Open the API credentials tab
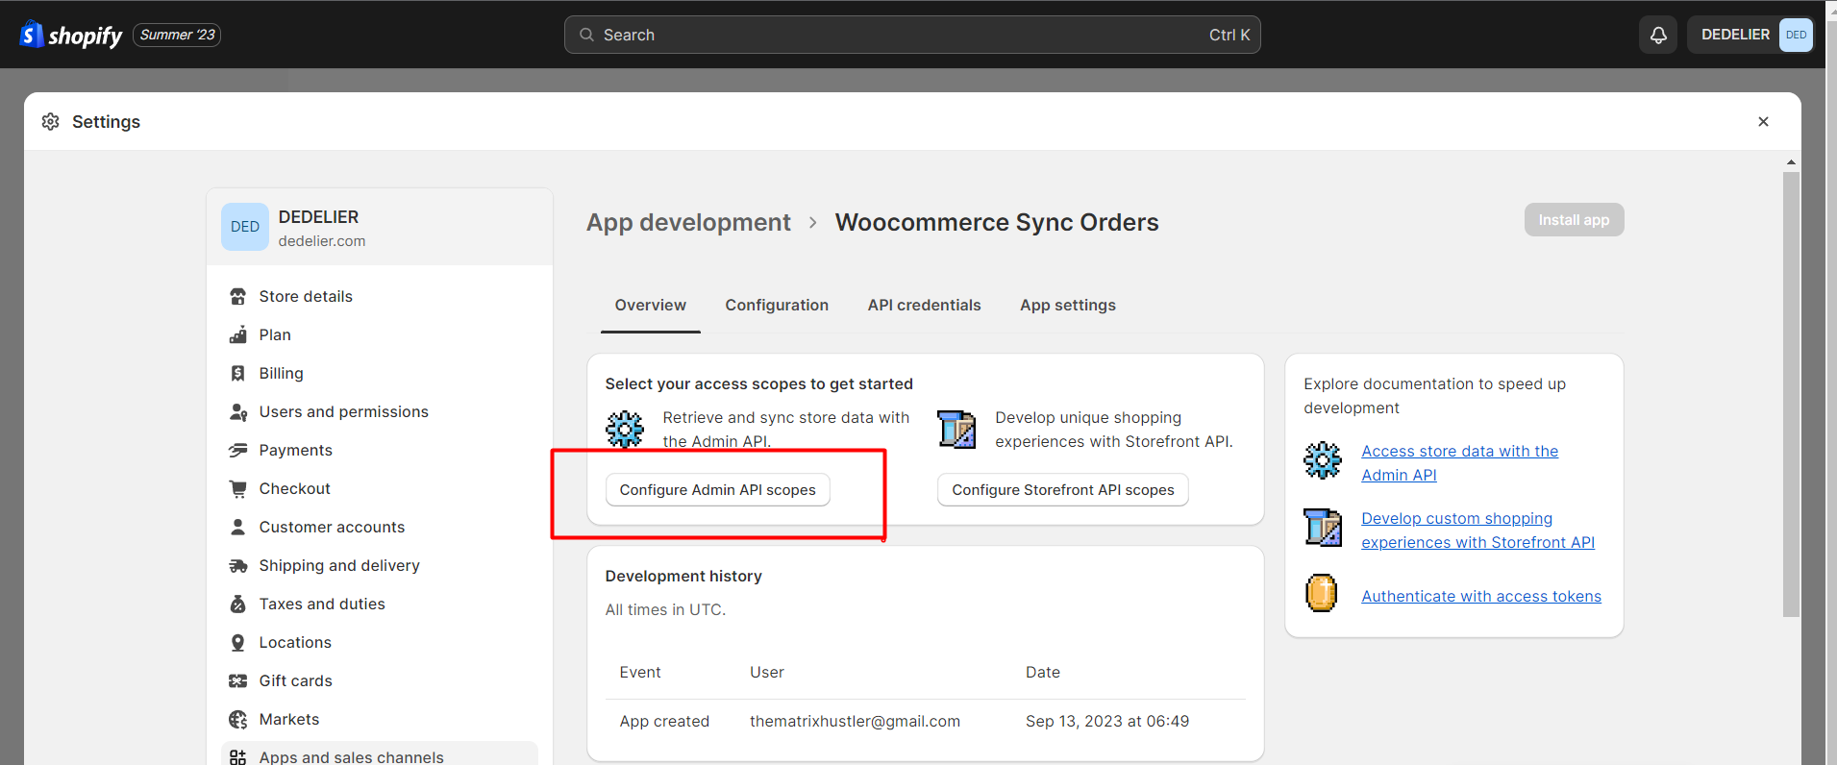Image resolution: width=1837 pixels, height=765 pixels. [x=924, y=305]
